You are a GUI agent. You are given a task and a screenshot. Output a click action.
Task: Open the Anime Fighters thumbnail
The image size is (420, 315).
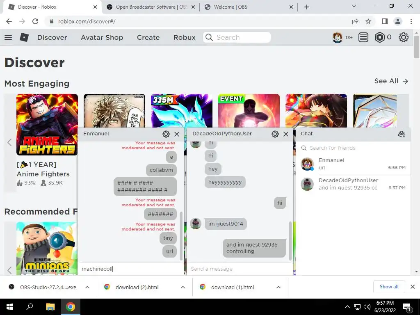click(x=47, y=125)
